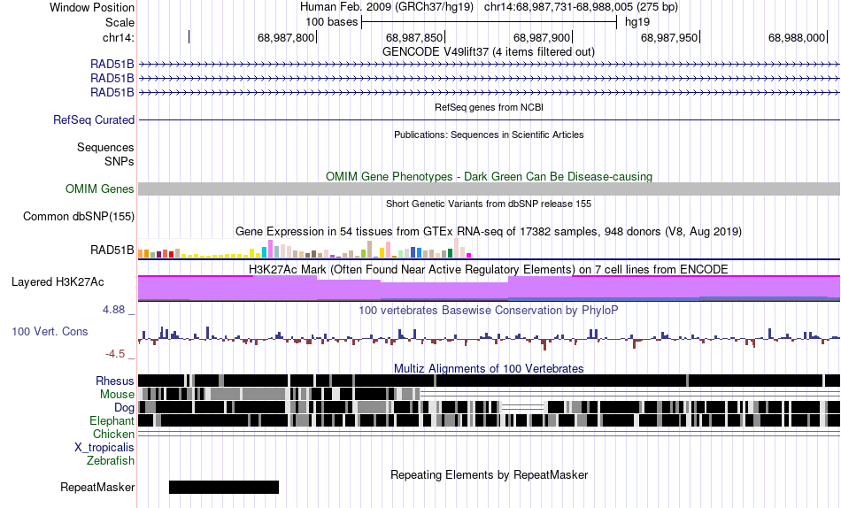Select the Elephant species label
This screenshot has width=841, height=508.
pyautogui.click(x=112, y=420)
